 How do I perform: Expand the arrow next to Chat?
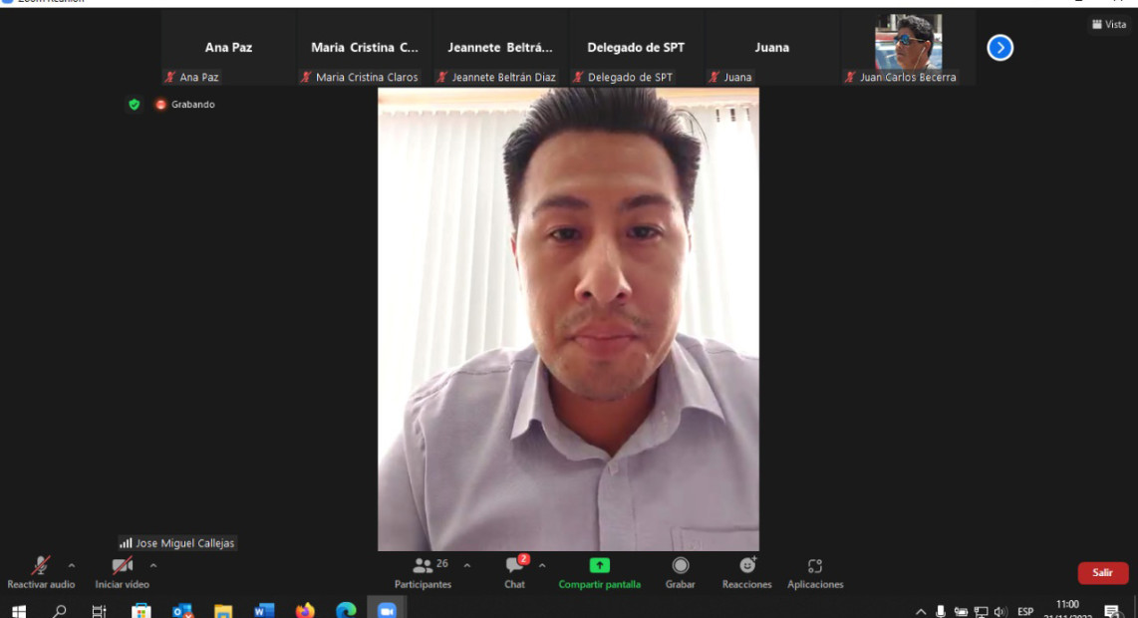542,565
